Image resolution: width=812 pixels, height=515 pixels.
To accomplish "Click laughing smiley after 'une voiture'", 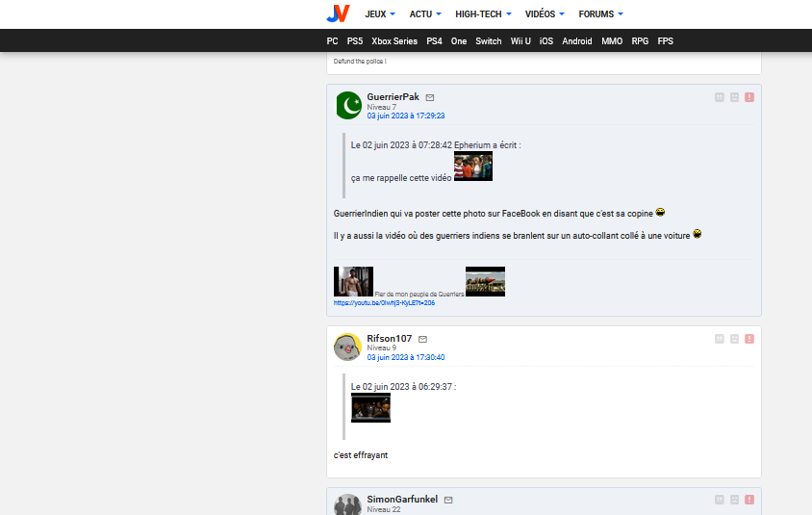I will pos(698,234).
